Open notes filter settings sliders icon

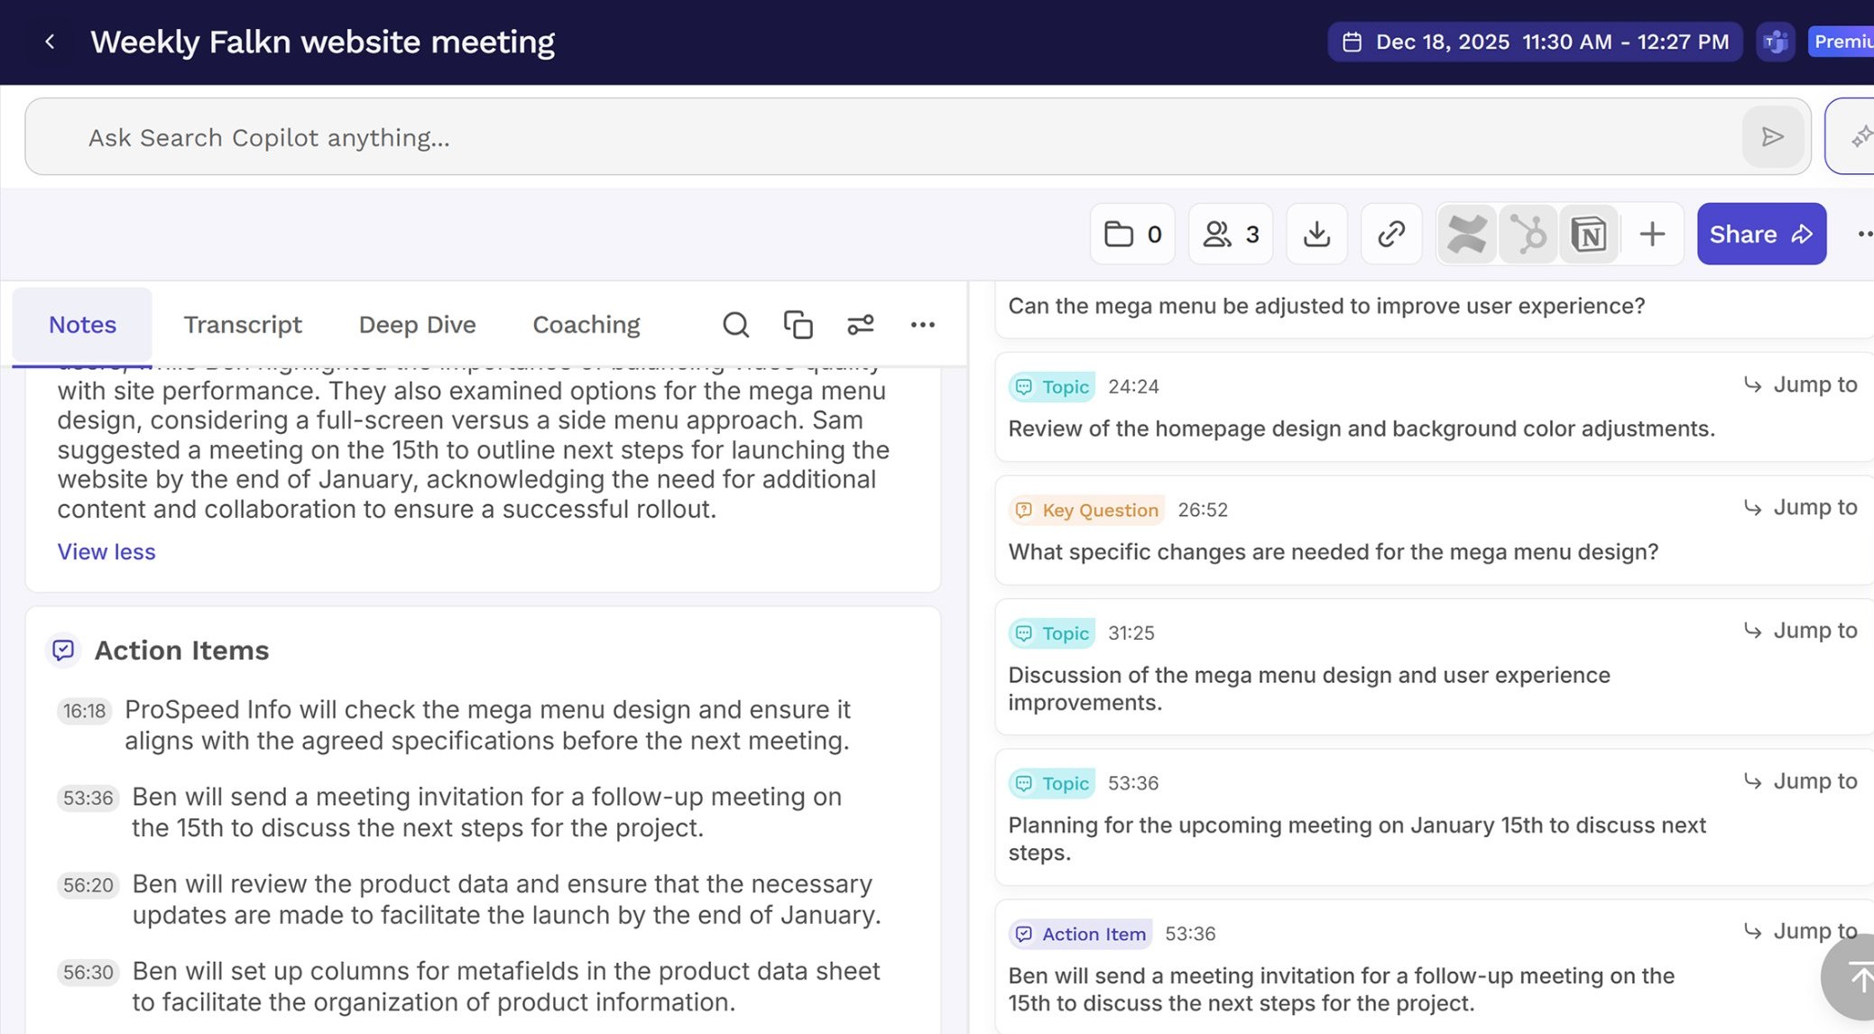coord(860,325)
